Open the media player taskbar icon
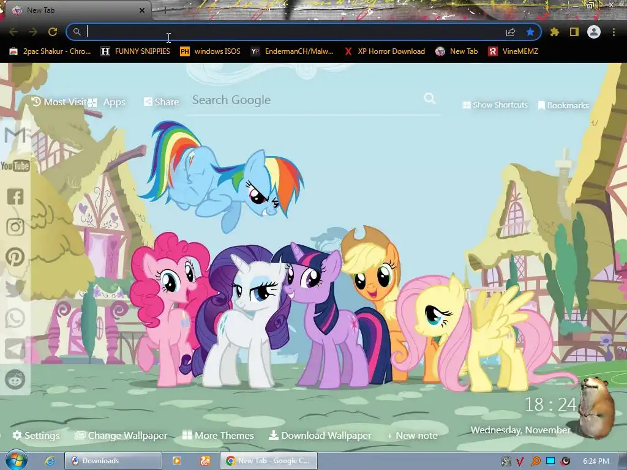 (x=176, y=461)
